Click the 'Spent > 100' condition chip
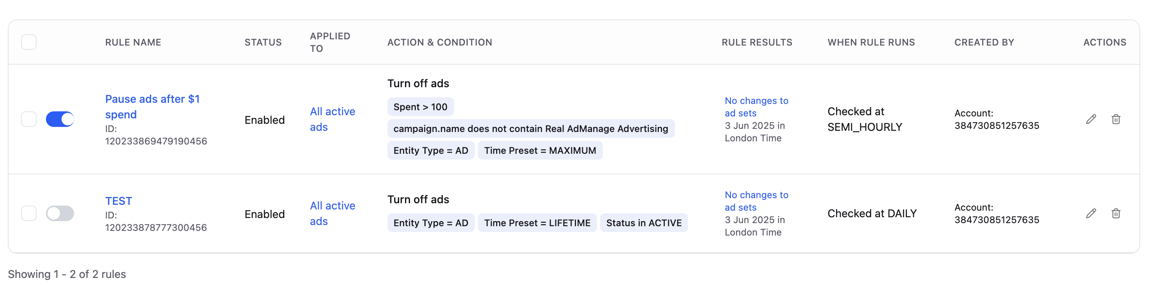This screenshot has height=299, width=1155. pos(420,107)
